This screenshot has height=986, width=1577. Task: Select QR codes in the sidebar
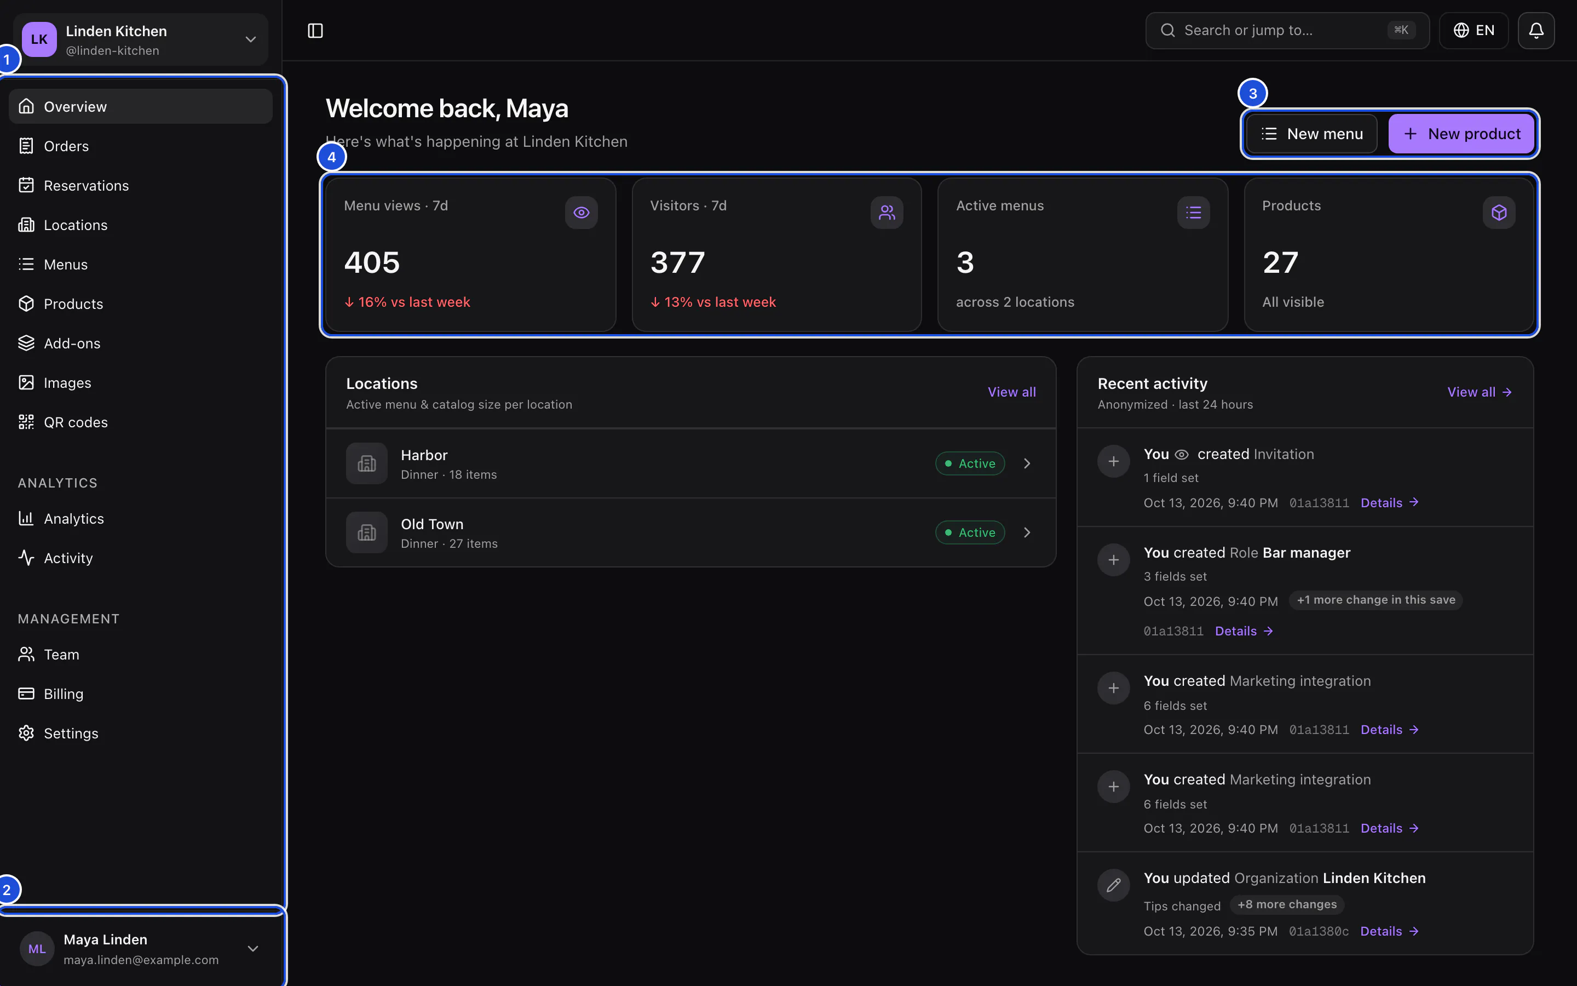[141, 422]
